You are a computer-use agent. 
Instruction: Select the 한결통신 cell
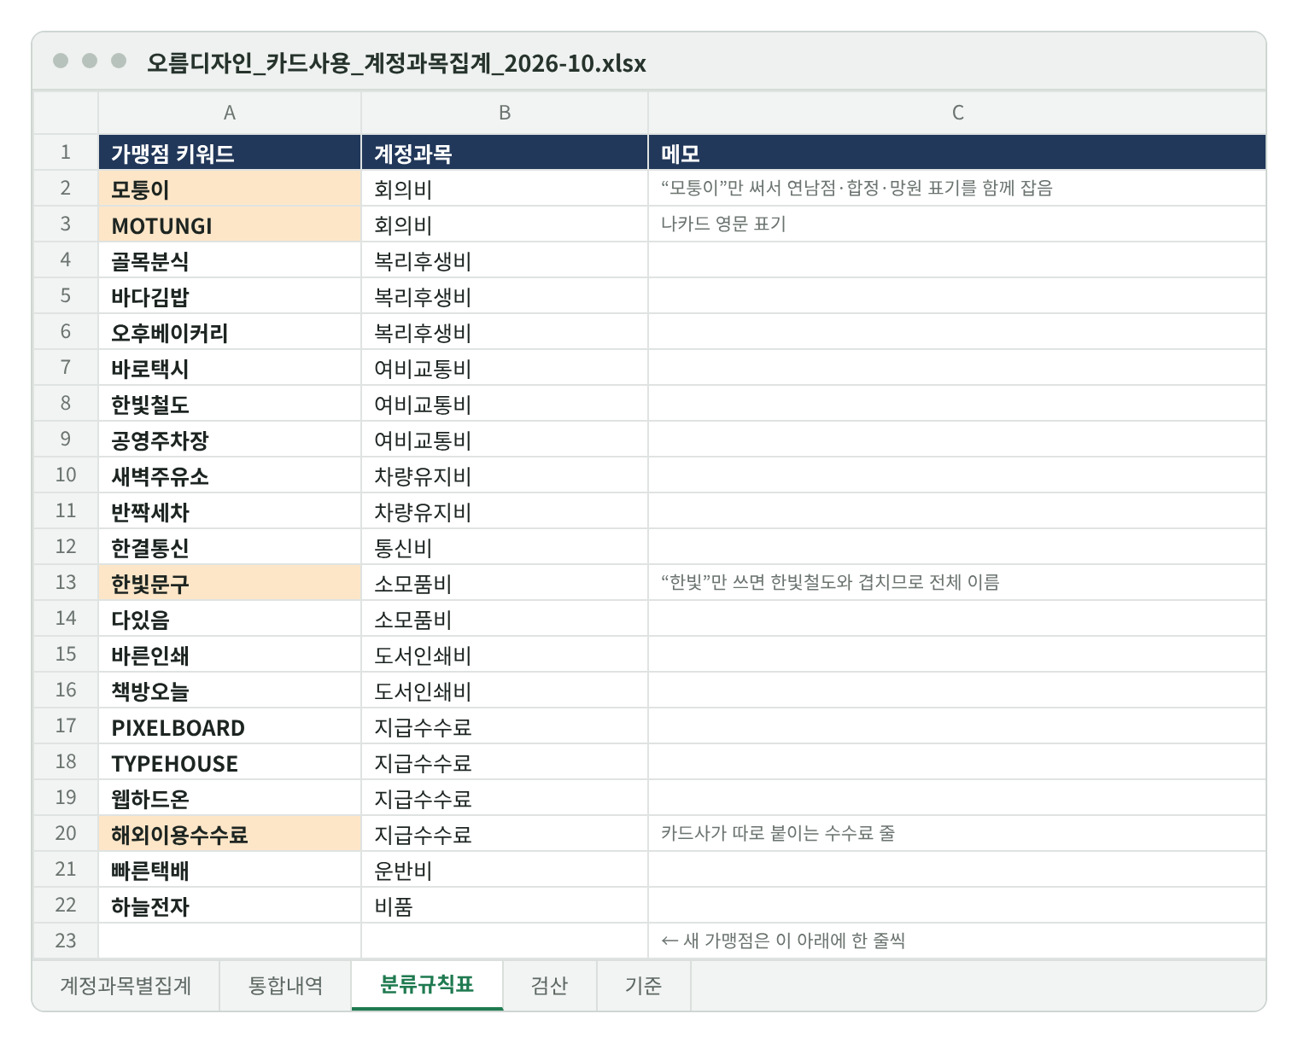pyautogui.click(x=230, y=547)
